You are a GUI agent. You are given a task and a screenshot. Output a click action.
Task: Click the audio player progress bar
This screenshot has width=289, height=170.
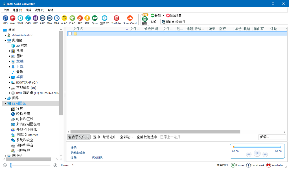coord(257,147)
